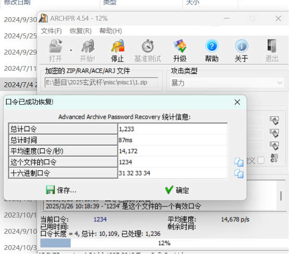Image resolution: width=289 pixels, height=254 pixels.
Task: Select the hex password value 31 32 33 34
Action: [x=135, y=173]
